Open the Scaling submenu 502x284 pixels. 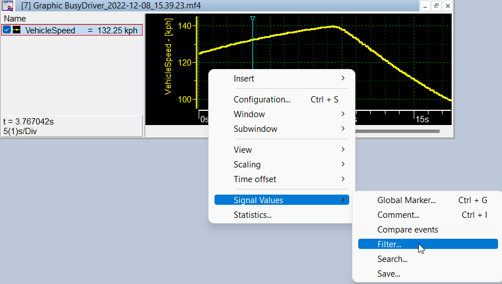(x=282, y=165)
